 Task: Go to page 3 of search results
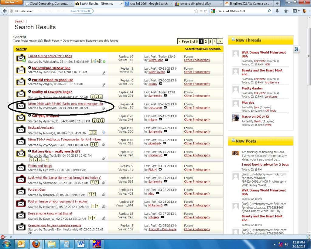(210, 41)
